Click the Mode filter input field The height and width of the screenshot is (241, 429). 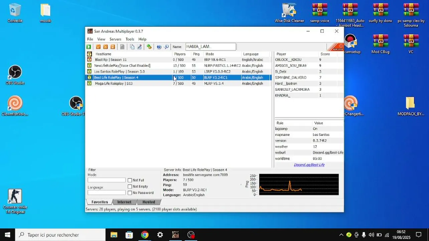pyautogui.click(x=106, y=180)
